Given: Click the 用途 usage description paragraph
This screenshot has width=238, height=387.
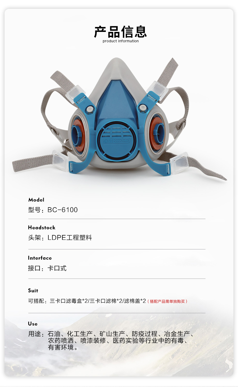Looking at the screenshot, I should 111,341.
